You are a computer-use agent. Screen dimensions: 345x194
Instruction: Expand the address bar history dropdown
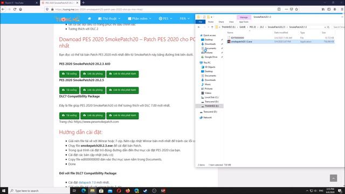325,27
